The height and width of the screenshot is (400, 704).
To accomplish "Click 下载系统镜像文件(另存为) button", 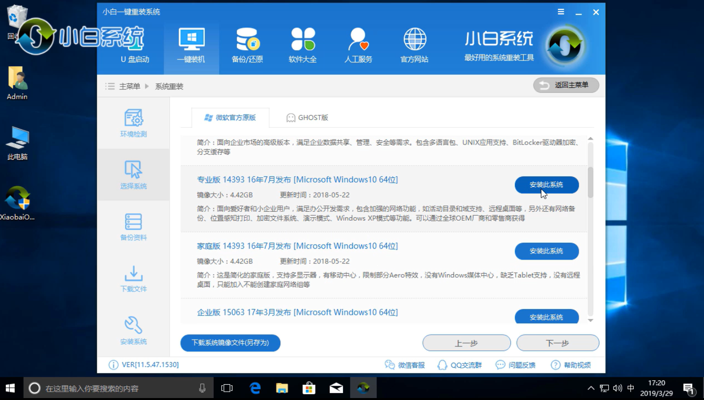I will click(x=230, y=343).
